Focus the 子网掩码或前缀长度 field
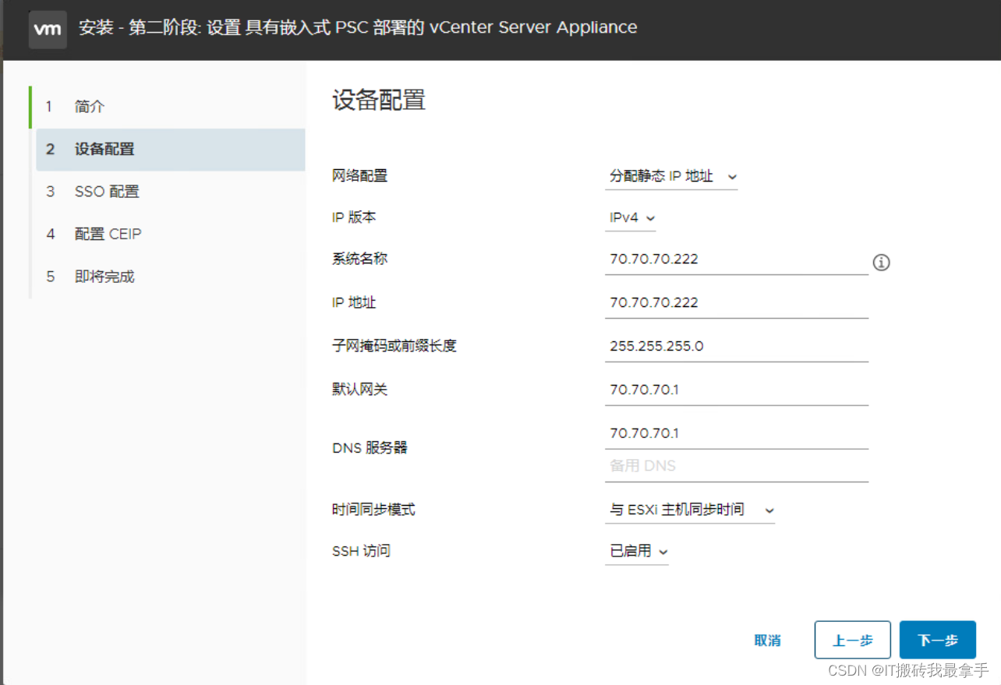This screenshot has width=1001, height=685. [737, 347]
